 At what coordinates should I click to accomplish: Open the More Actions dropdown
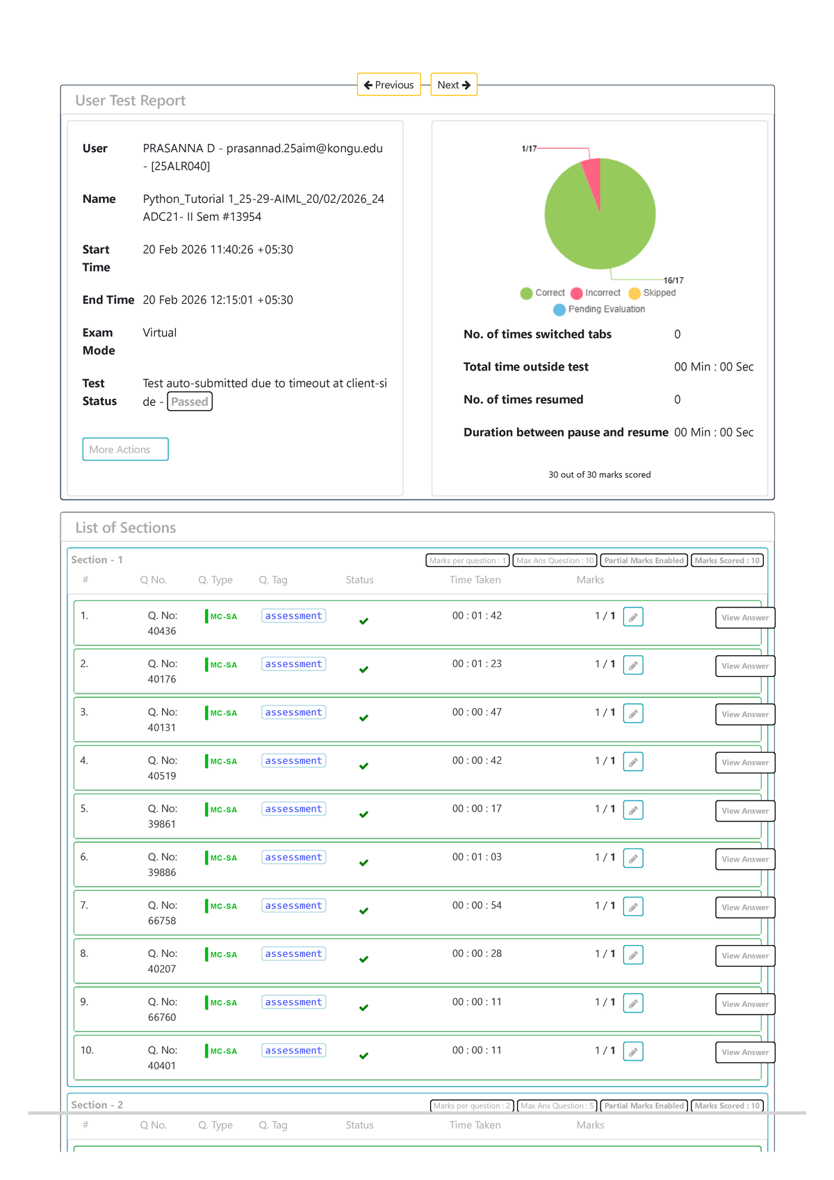pos(125,450)
